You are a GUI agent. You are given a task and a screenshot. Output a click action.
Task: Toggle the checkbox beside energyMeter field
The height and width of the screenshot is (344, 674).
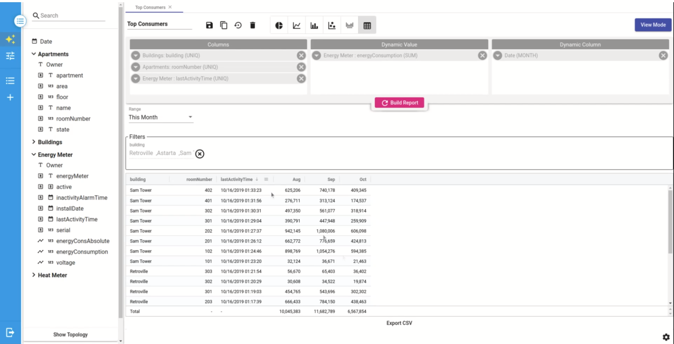[x=41, y=176]
